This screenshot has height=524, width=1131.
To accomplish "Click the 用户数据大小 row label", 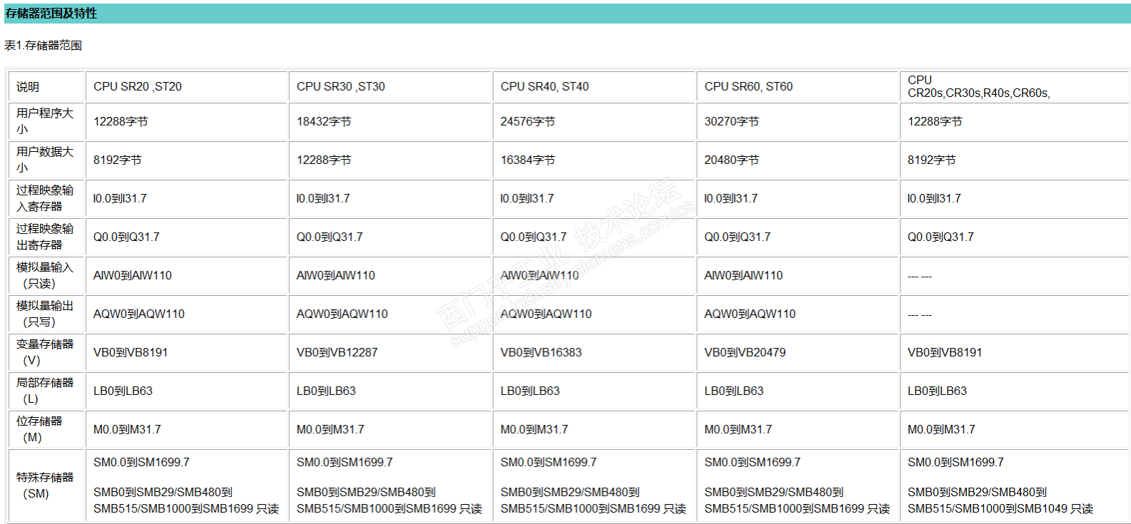I will coord(46,160).
